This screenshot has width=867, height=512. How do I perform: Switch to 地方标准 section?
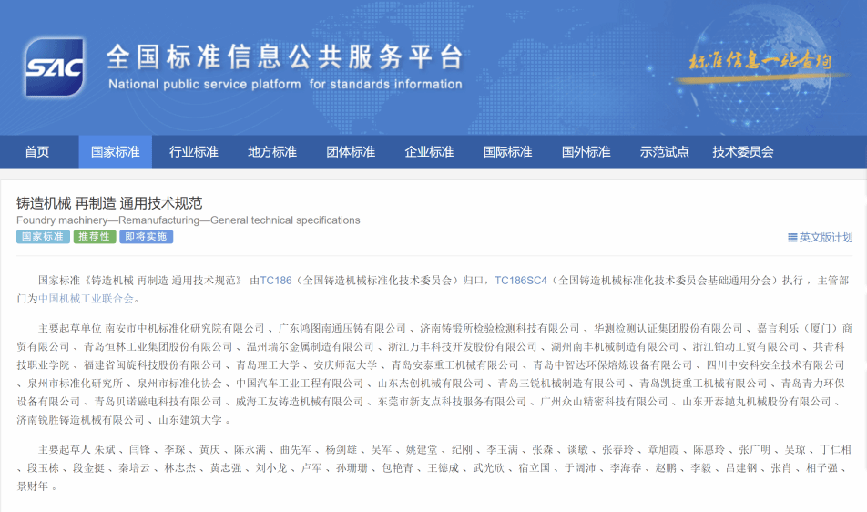pyautogui.click(x=272, y=152)
